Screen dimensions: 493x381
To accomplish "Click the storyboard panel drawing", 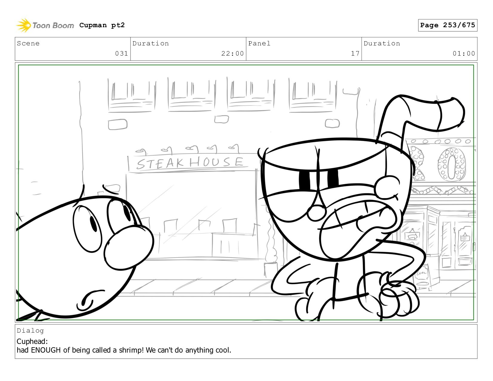I will (x=246, y=192).
